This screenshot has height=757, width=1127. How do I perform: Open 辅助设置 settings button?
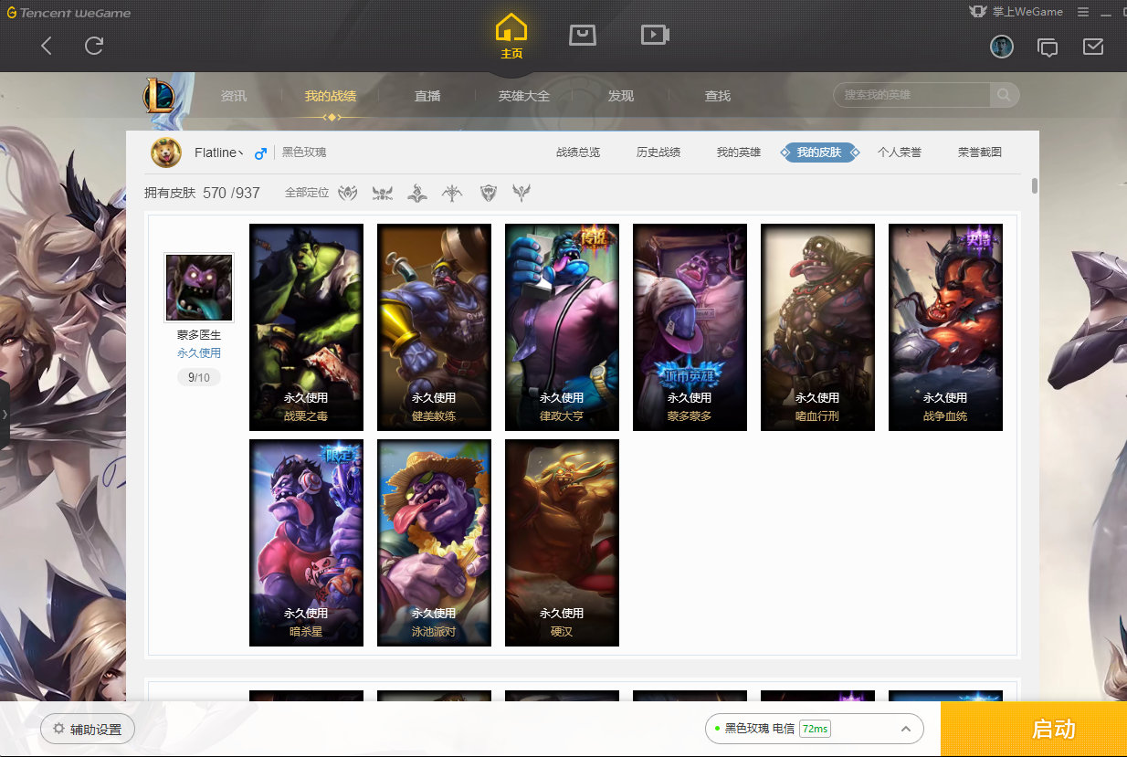pos(88,729)
